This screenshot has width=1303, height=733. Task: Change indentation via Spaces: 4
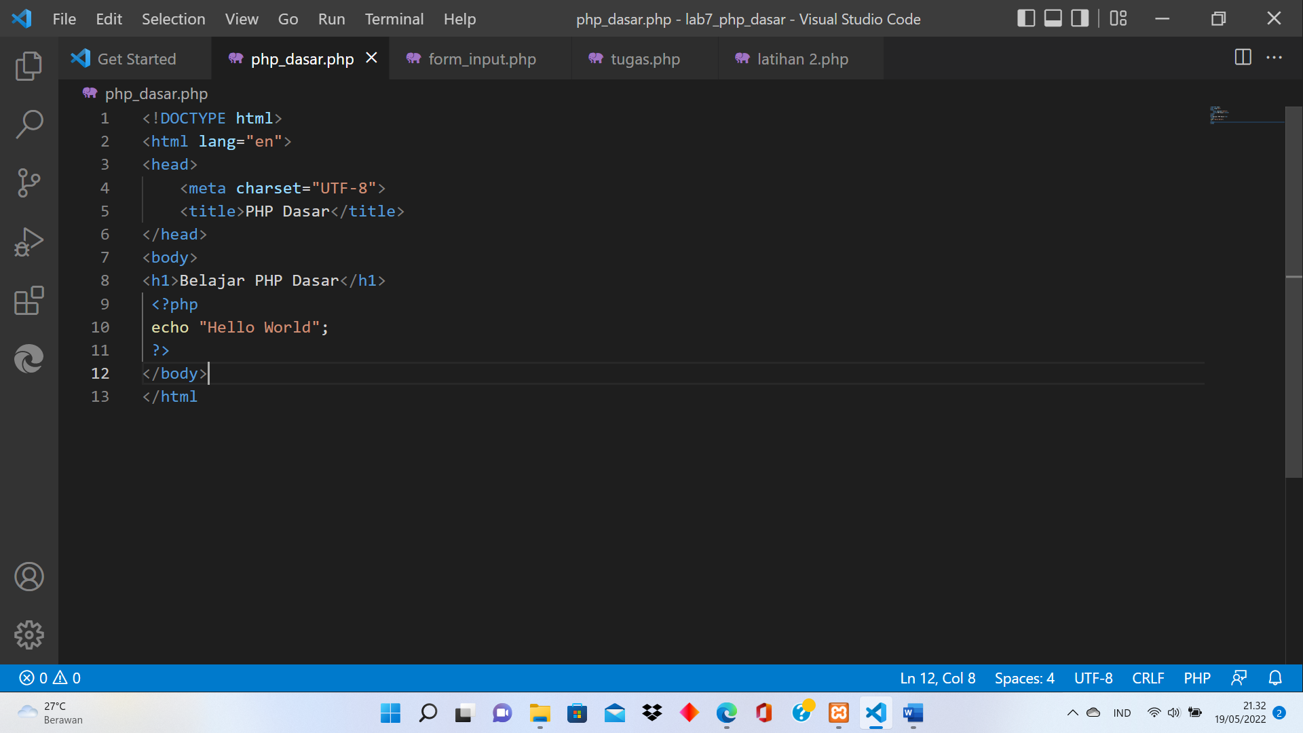1024,678
